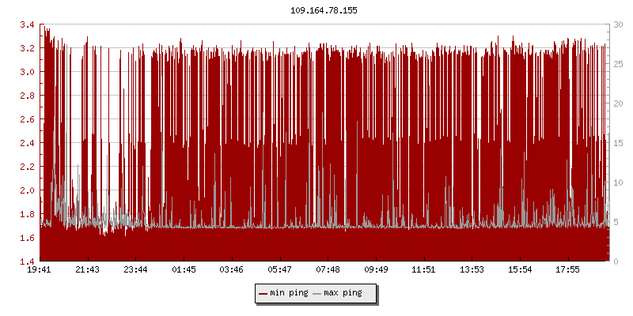The image size is (633, 316).
Task: Click the 15 value on right axis
Action: point(620,143)
